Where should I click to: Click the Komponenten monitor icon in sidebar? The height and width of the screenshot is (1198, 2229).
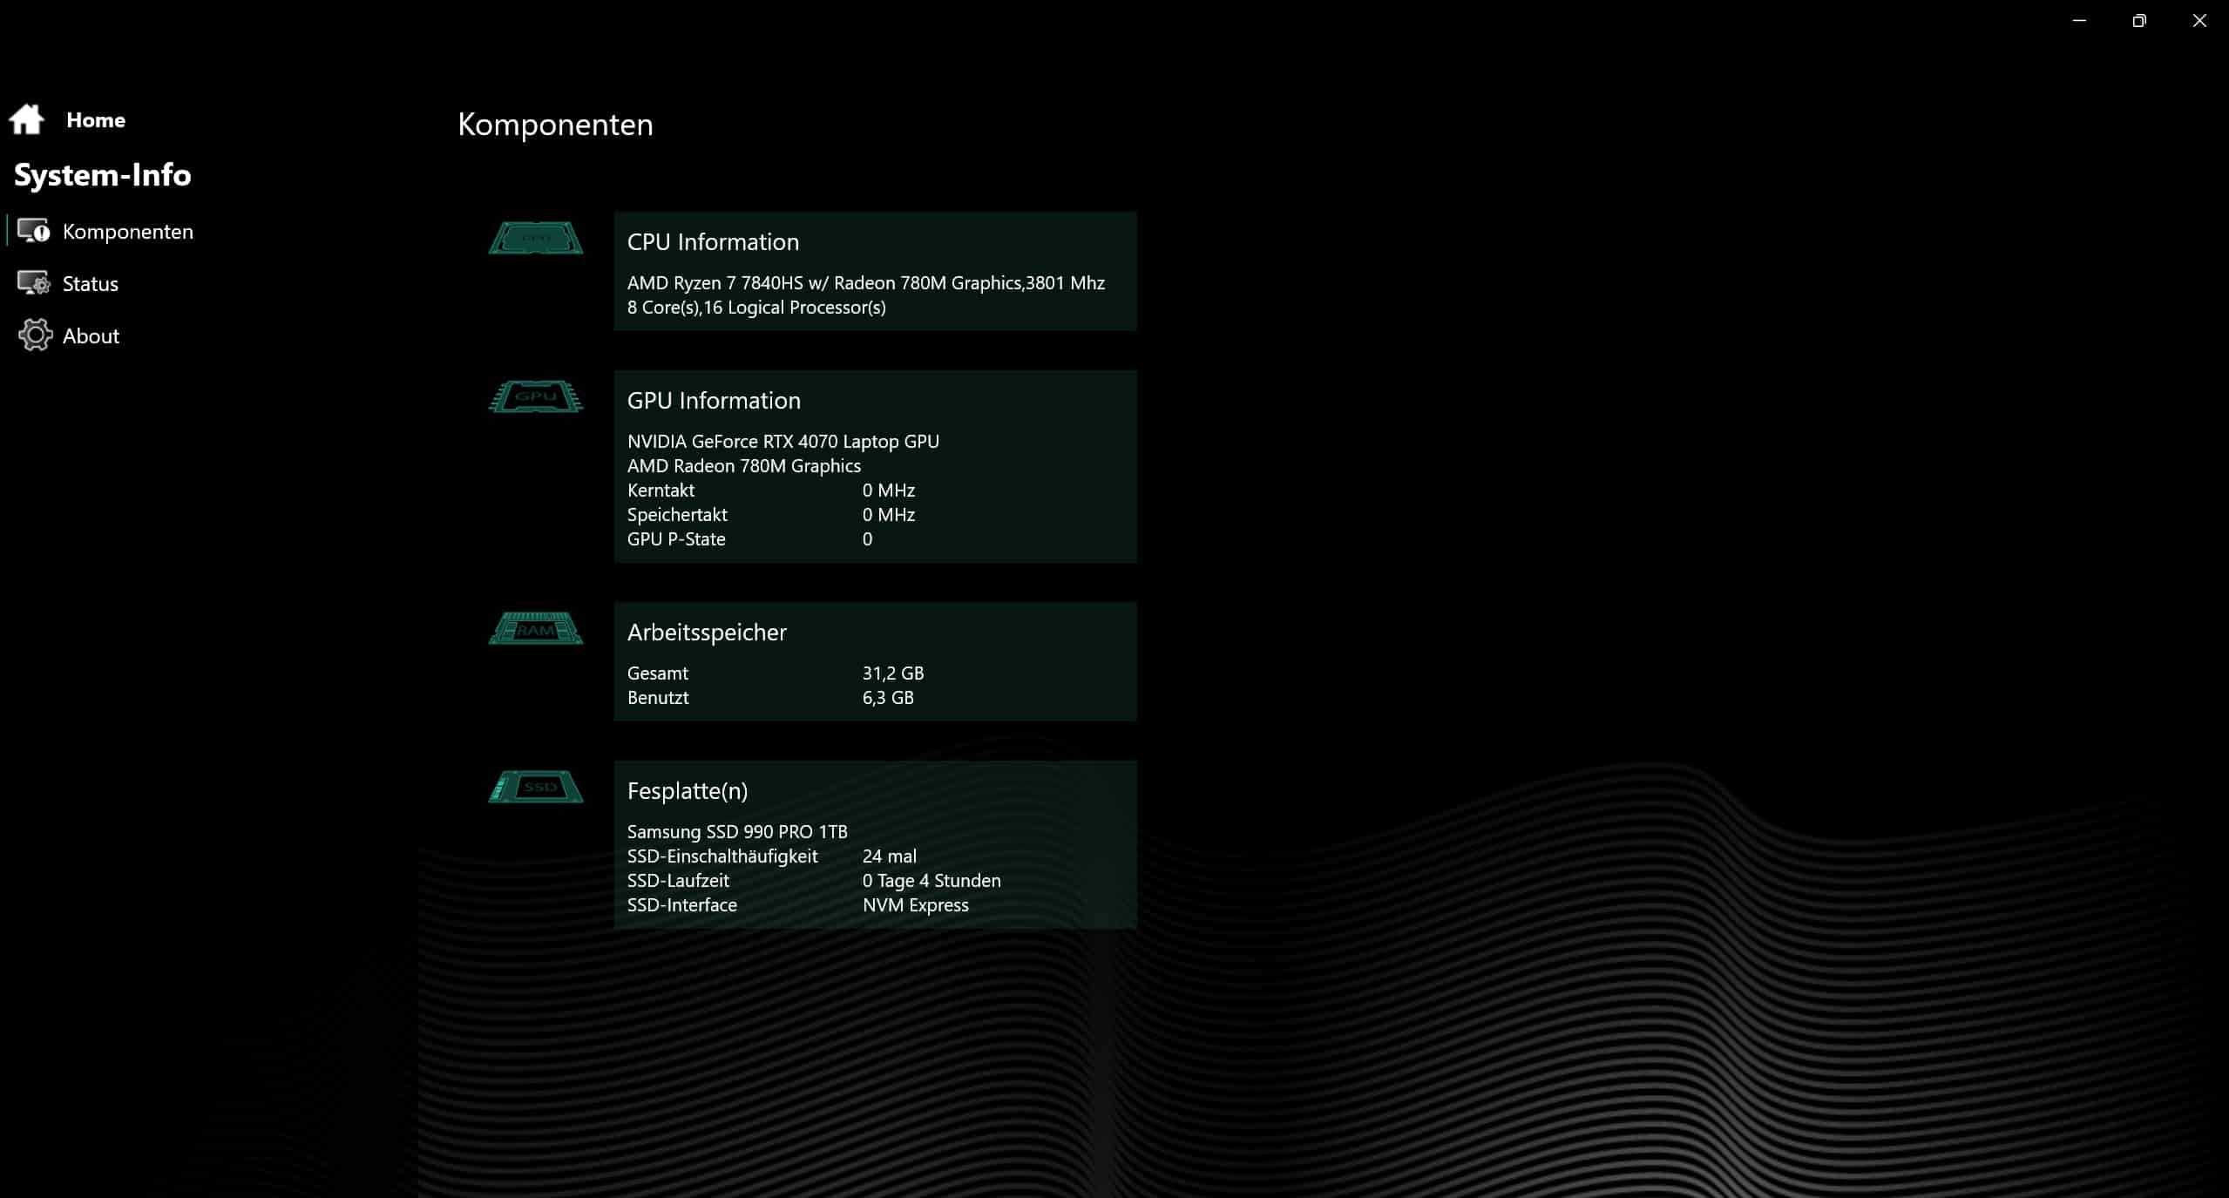34,231
